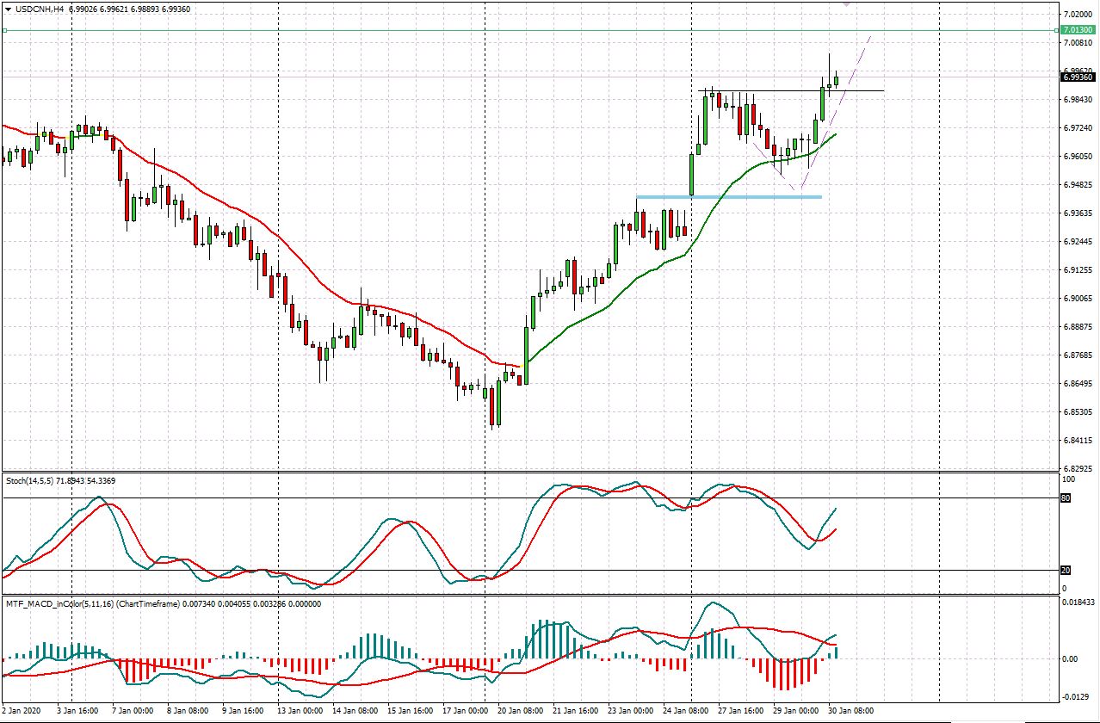Select the blue support line near 6.94825

[x=732, y=198]
